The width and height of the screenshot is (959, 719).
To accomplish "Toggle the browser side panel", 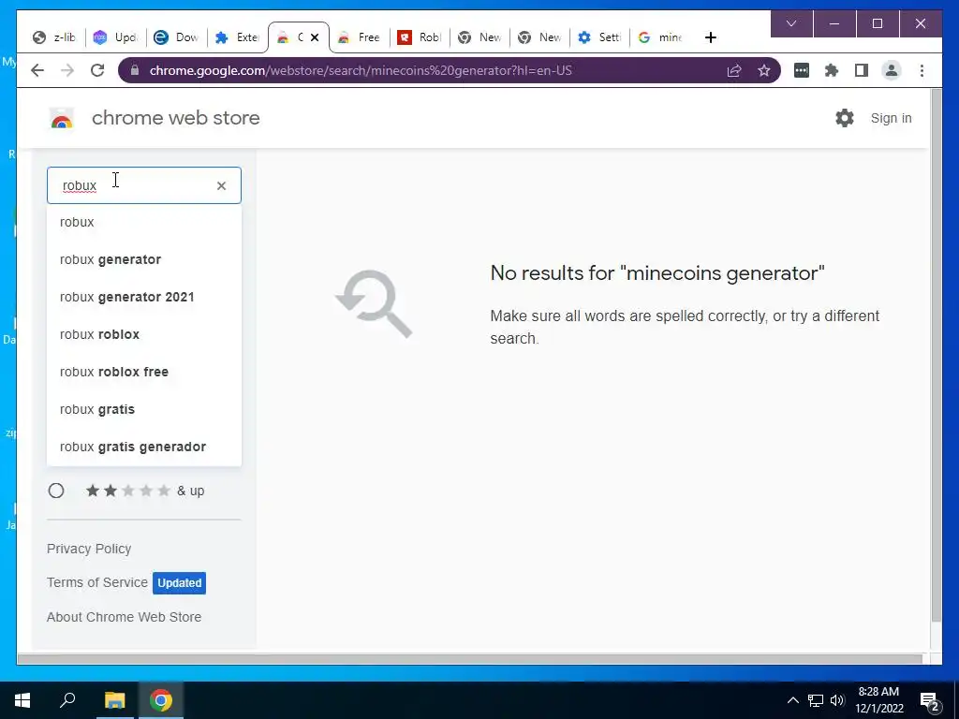I will [x=862, y=70].
